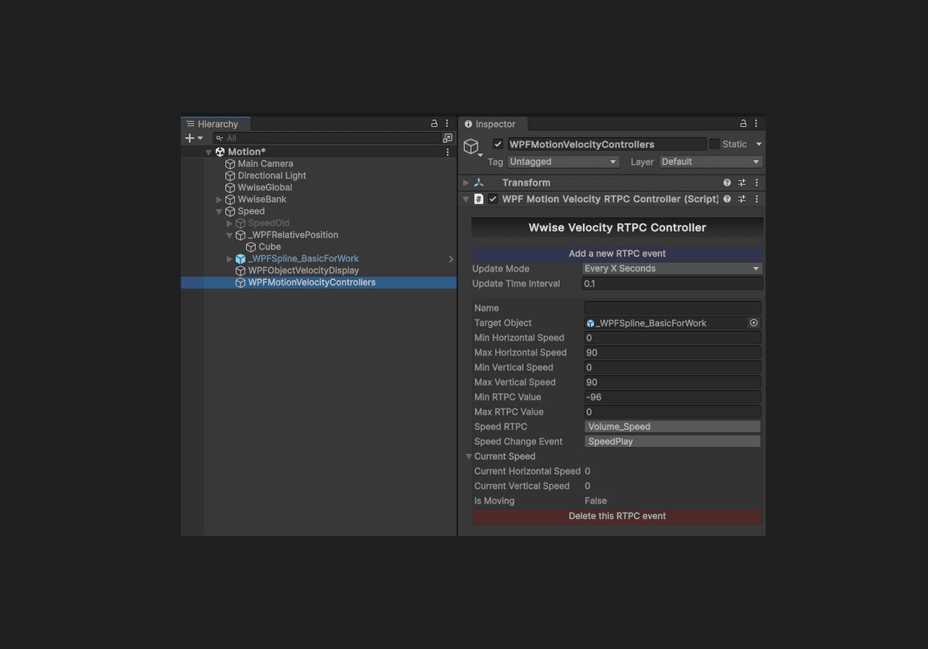This screenshot has height=649, width=928.
Task: Open the Inspector panel three-dot menu
Action: [756, 124]
